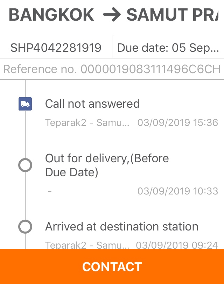Tap the blue truck icon on the timeline
This screenshot has width=224, height=284.
25,104
